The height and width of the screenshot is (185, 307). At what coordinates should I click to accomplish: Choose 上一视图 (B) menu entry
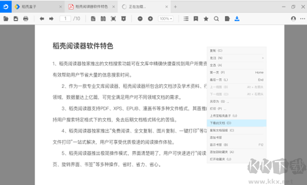[x=236, y=87]
